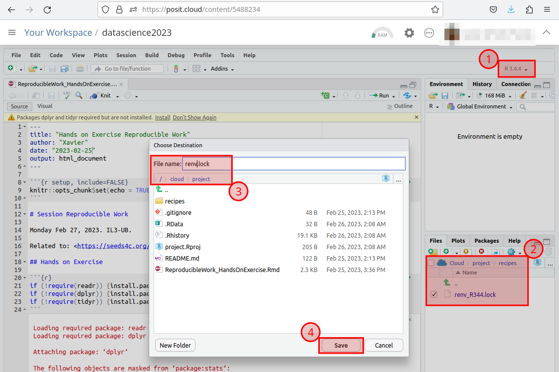The image size is (559, 372).
Task: Create a new folder in the Files pane toolbar
Action: (433, 252)
